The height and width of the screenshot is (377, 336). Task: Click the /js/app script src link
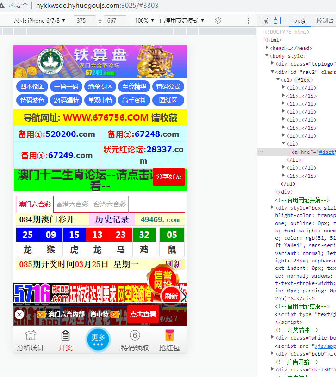[325, 346]
